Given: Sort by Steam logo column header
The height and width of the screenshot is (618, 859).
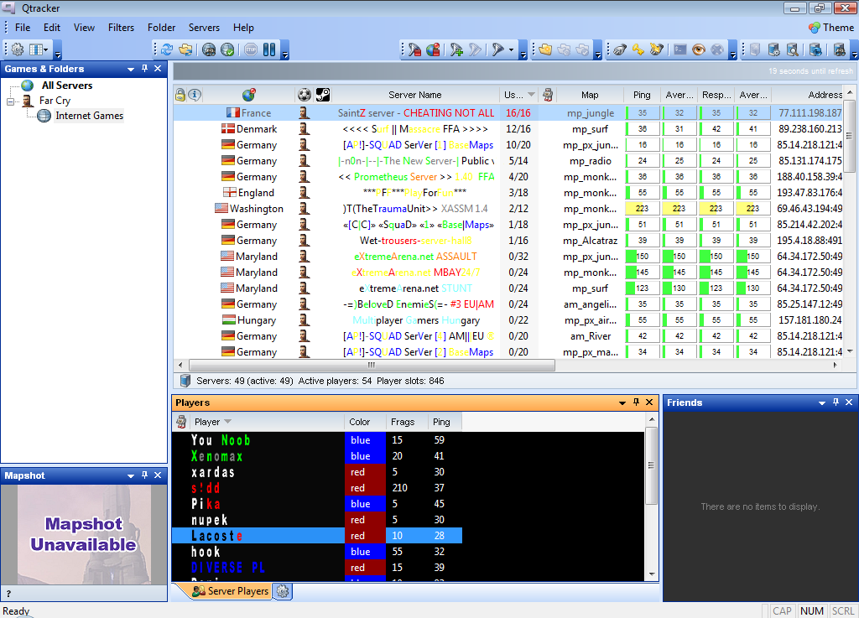Looking at the screenshot, I should point(323,95).
